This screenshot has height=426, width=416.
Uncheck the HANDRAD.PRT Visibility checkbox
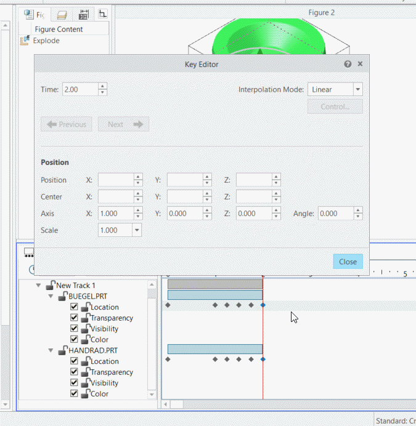[75, 383]
